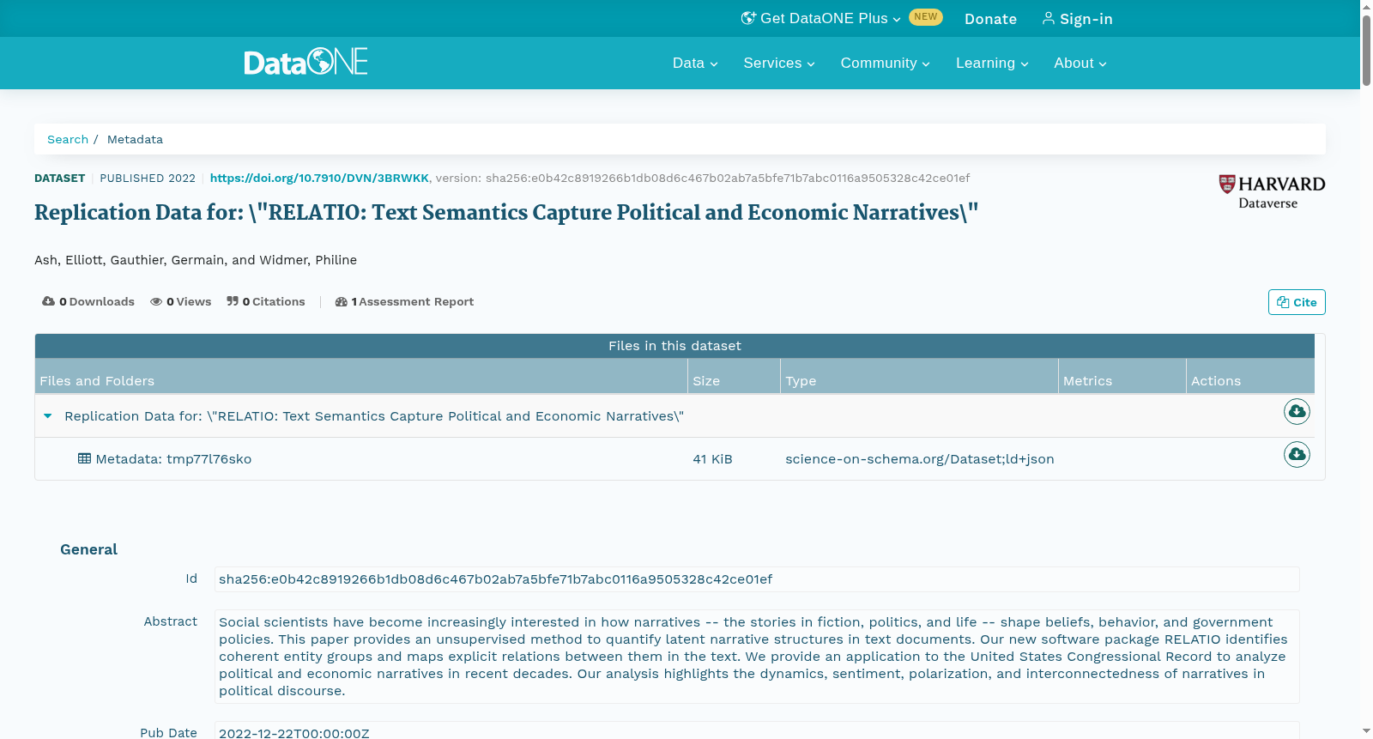Click the scrollbar down arrow
1373x739 pixels.
coord(1366,731)
